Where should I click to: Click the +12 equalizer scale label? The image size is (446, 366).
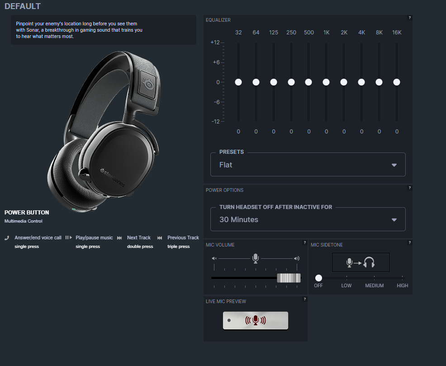[x=215, y=43]
